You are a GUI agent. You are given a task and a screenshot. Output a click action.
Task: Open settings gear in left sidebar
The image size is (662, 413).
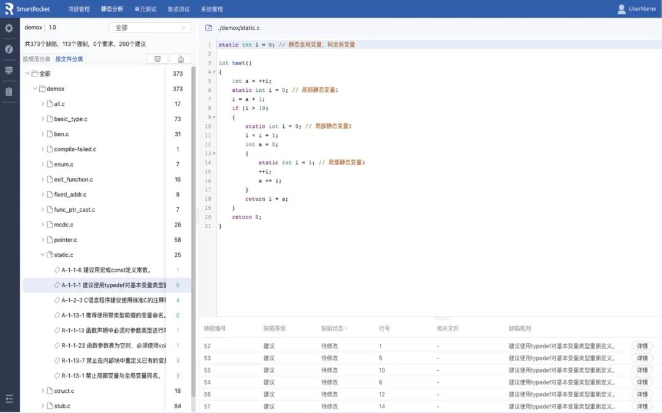click(x=9, y=28)
